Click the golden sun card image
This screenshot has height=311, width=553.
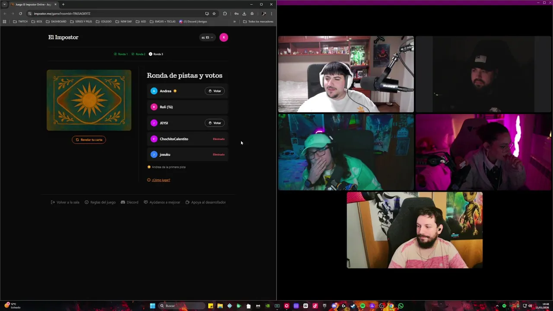tap(89, 100)
